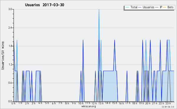Click the Usuarios legend blue line swatch
This screenshot has height=109, width=177.
click(140, 7)
